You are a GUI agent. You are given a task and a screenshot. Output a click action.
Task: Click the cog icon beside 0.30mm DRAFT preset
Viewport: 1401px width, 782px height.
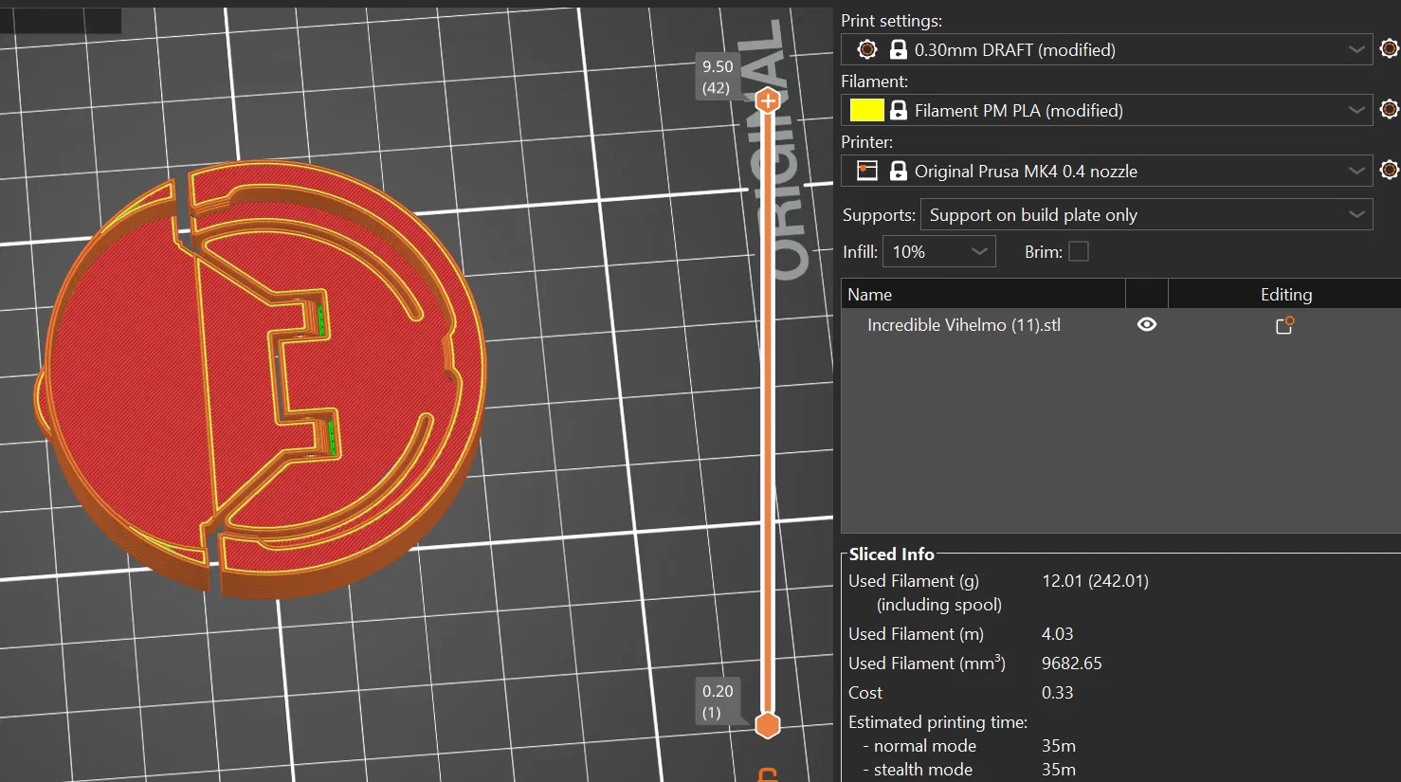[866, 49]
